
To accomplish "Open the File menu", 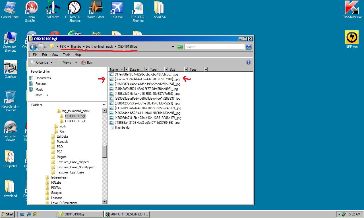I will [35, 55].
